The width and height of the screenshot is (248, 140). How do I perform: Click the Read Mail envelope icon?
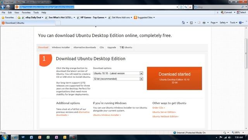pos(199,23)
